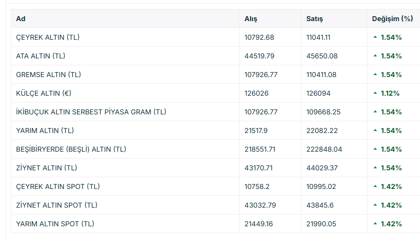
Task: Click ÇEYREK ALTIN (TL) change 1.54%
Action: 391,37
